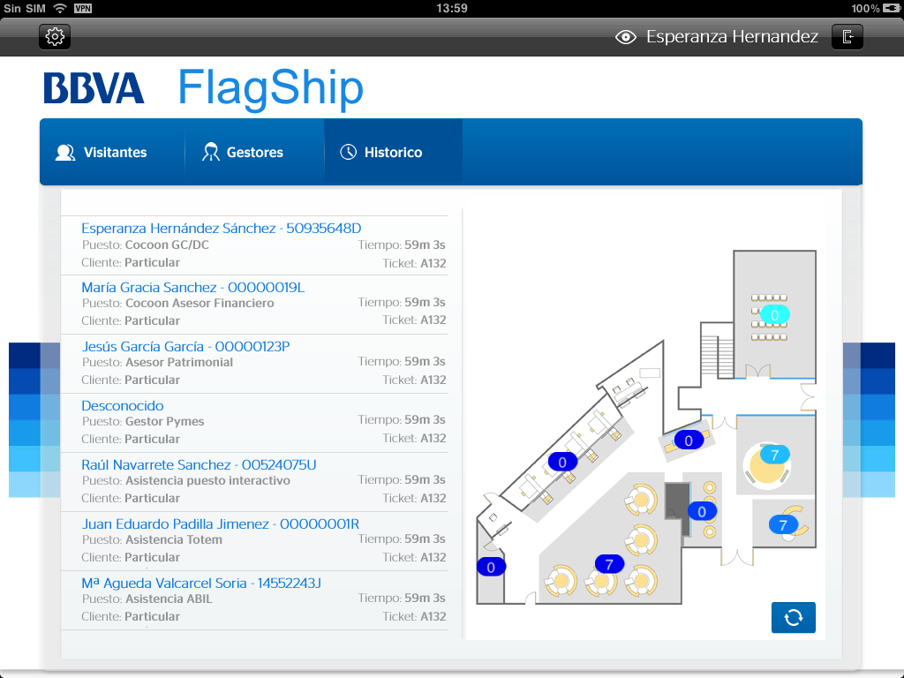Tap the Wi-Fi status icon
Viewport: 904px width, 678px height.
coord(59,8)
